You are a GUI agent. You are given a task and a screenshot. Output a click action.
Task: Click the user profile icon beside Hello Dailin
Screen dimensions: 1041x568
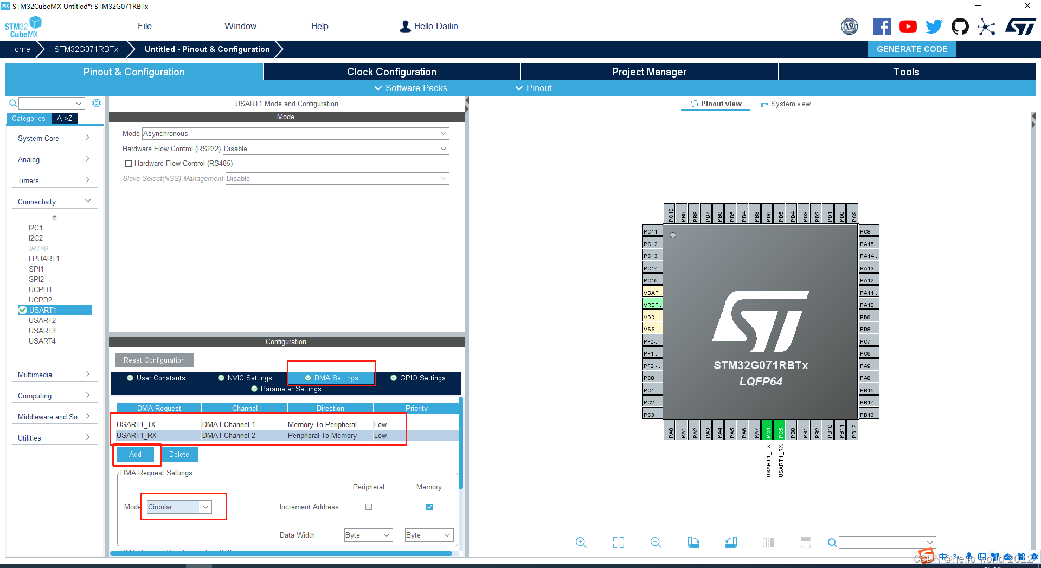point(405,27)
